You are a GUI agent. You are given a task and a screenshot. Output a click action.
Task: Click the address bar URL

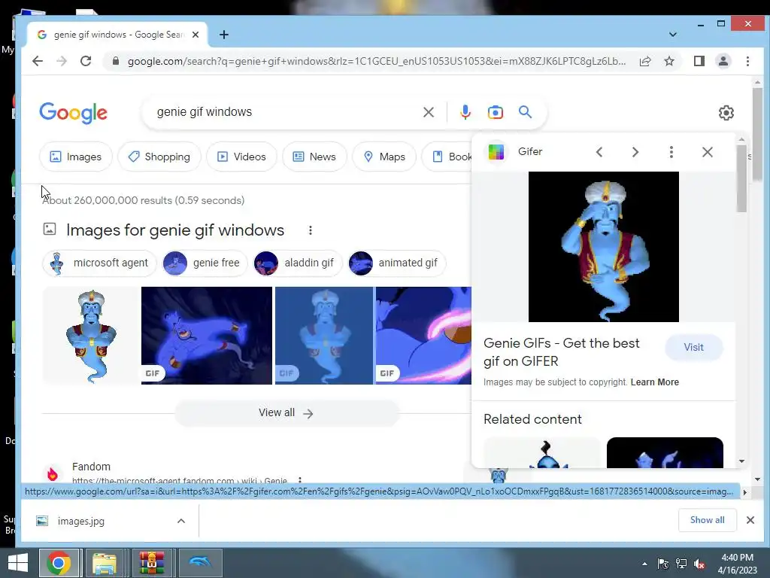pos(376,61)
